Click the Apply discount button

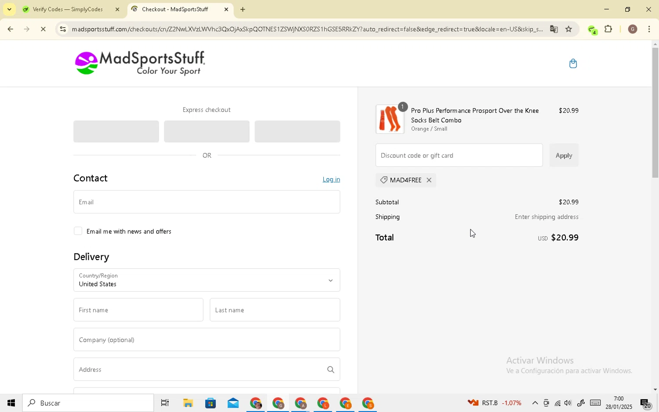click(x=564, y=155)
